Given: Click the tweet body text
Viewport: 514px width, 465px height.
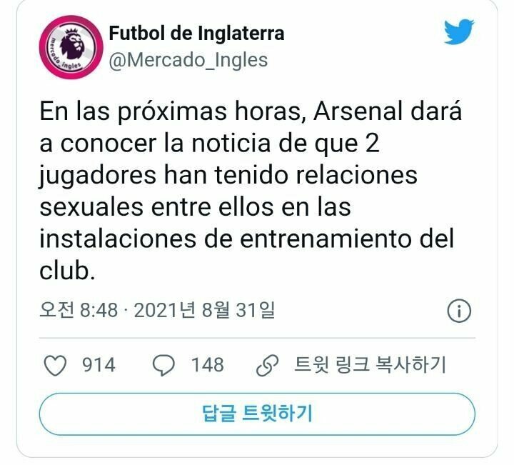Looking at the screenshot, I should point(251,191).
